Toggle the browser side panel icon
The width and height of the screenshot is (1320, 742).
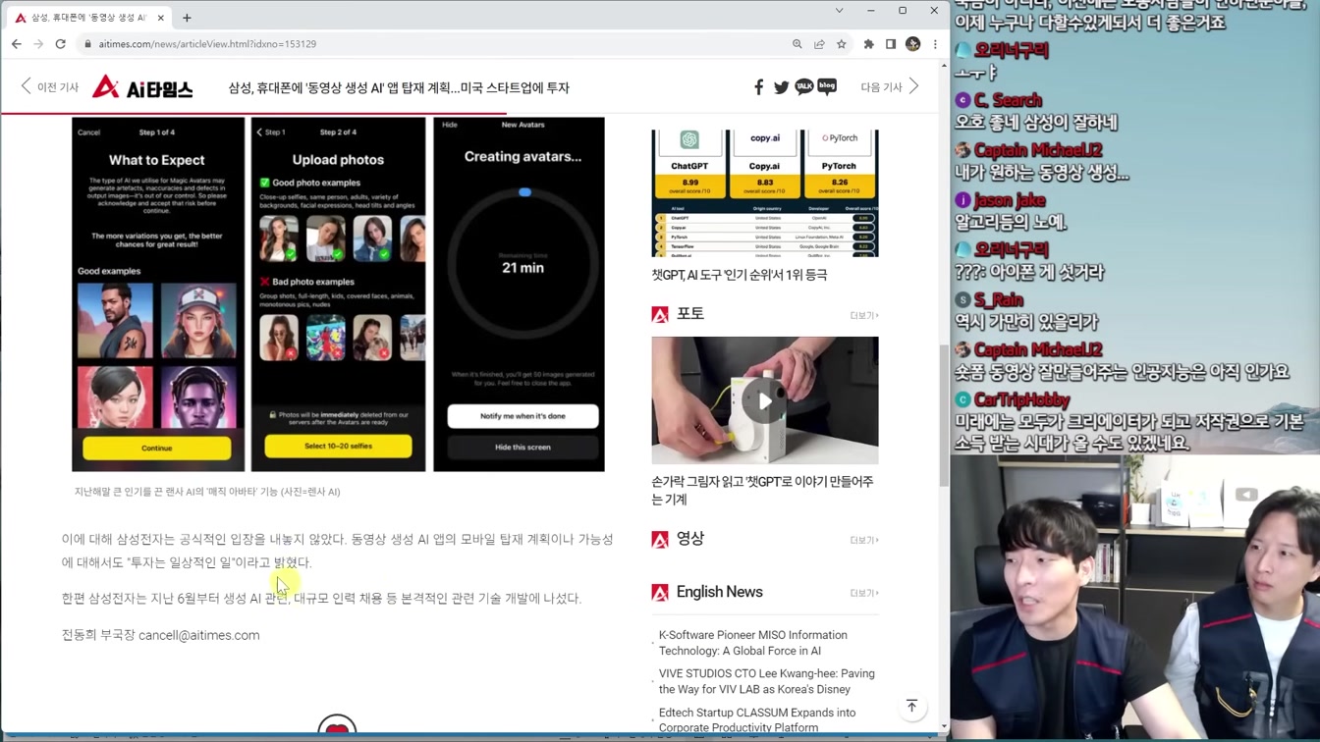pyautogui.click(x=891, y=44)
